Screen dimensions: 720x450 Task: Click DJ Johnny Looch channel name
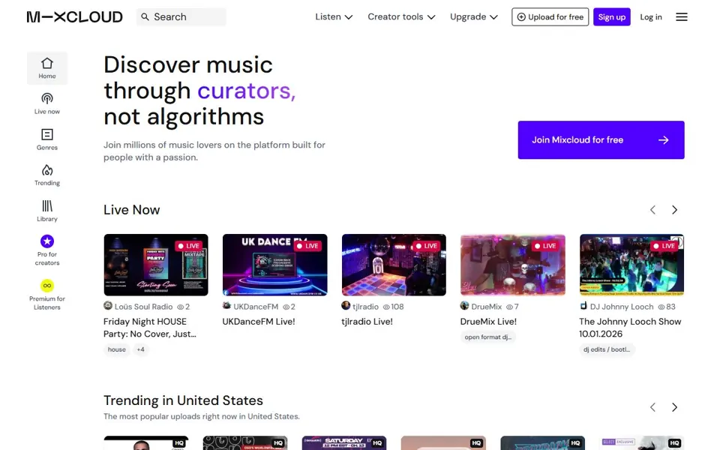coord(622,307)
